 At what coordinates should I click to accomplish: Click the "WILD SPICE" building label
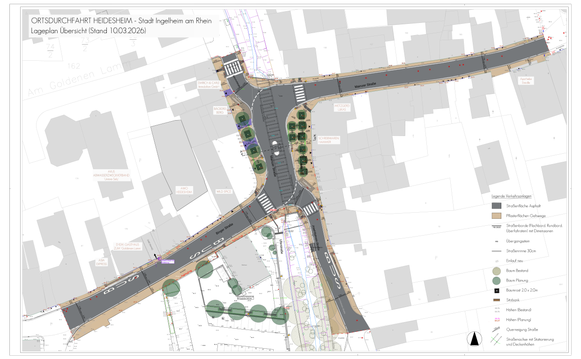[x=224, y=192]
